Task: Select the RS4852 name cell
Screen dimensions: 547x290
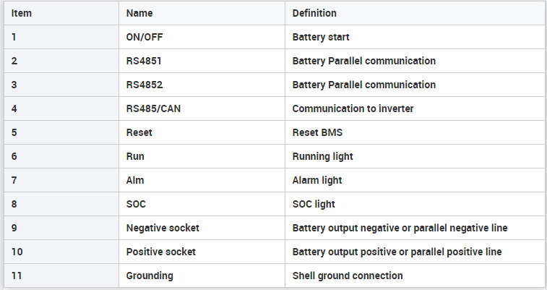Action: tap(202, 85)
